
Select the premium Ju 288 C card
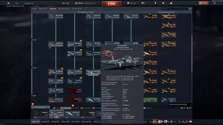pos(150,91)
